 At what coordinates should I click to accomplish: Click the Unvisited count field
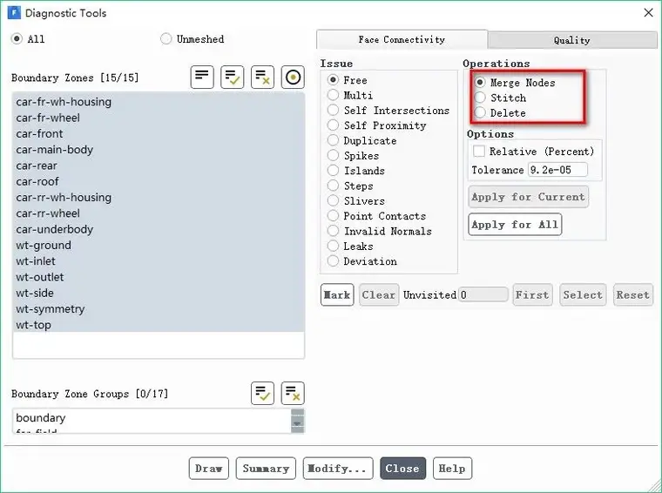click(x=483, y=294)
